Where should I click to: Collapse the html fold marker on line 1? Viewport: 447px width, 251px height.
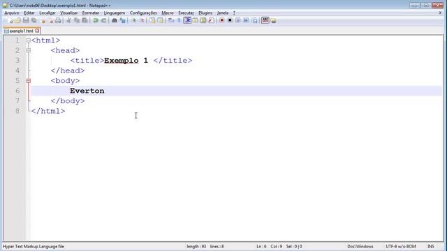[29, 40]
